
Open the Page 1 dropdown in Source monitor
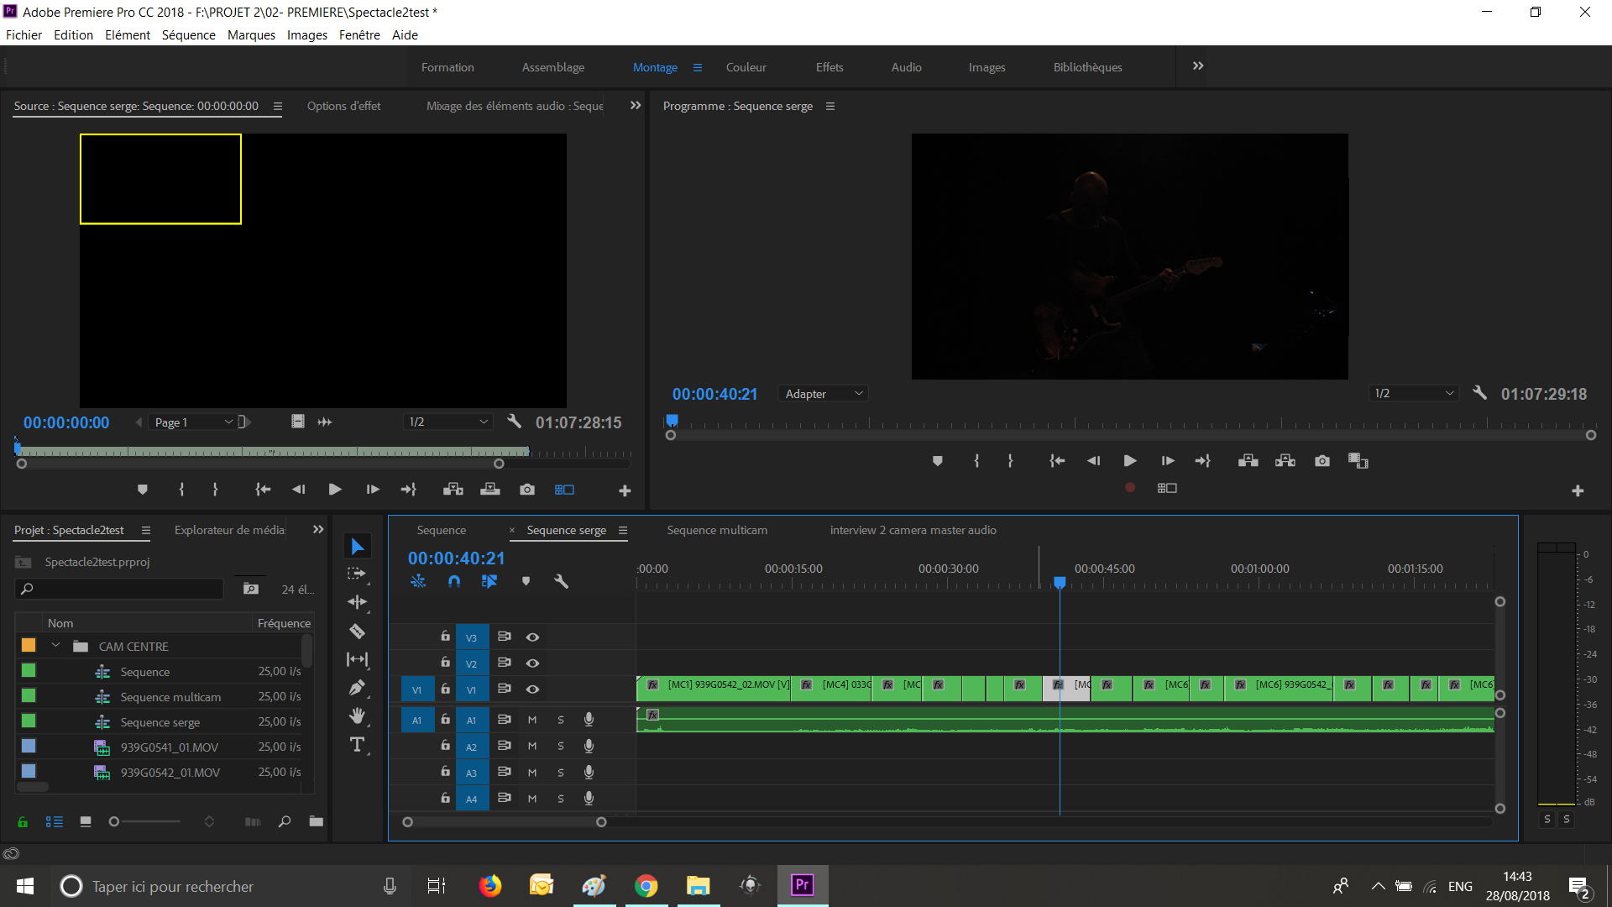[x=193, y=422]
